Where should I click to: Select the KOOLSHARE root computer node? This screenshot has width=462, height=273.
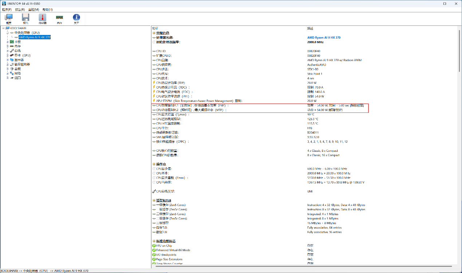[18, 28]
